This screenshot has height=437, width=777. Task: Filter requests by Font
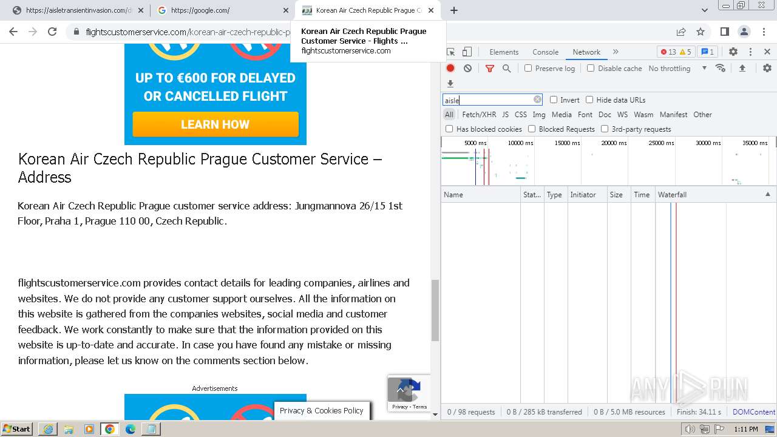585,114
